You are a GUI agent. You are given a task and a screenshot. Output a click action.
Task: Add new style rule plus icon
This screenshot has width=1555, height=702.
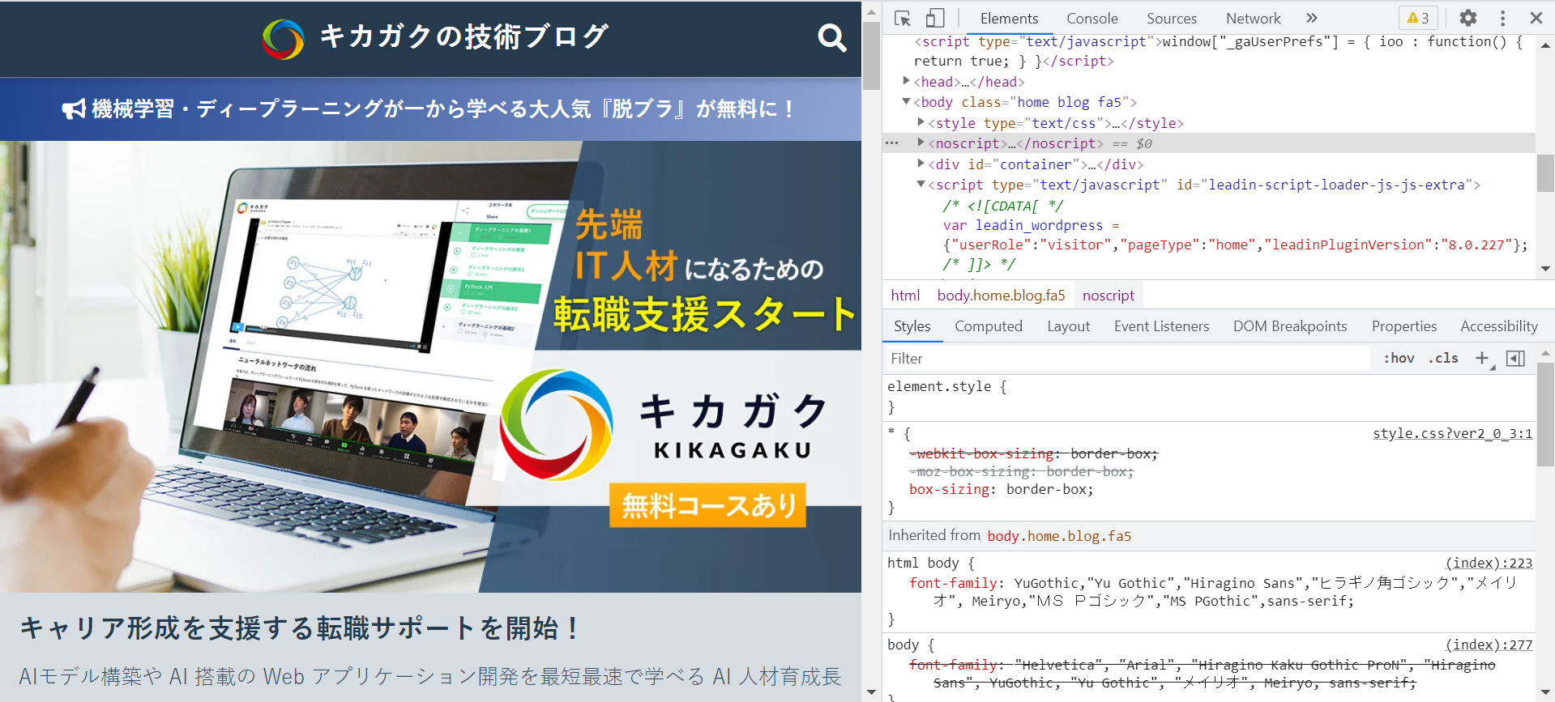pos(1482,358)
